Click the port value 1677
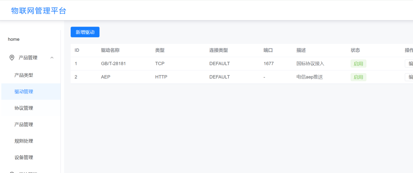The width and height of the screenshot is (413, 173). click(x=269, y=64)
